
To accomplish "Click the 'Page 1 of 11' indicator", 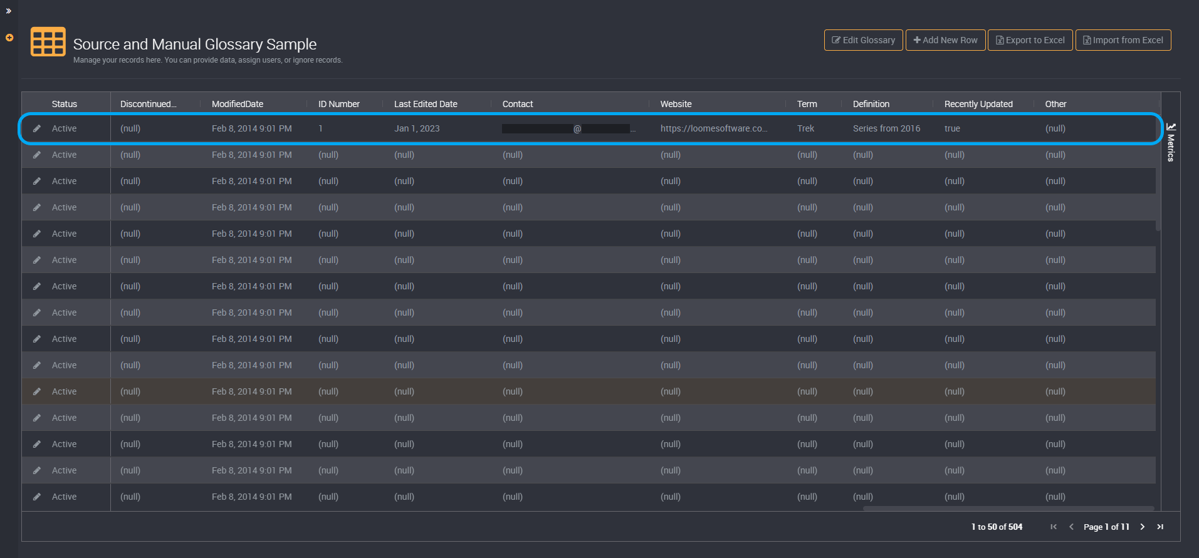I will [x=1106, y=527].
